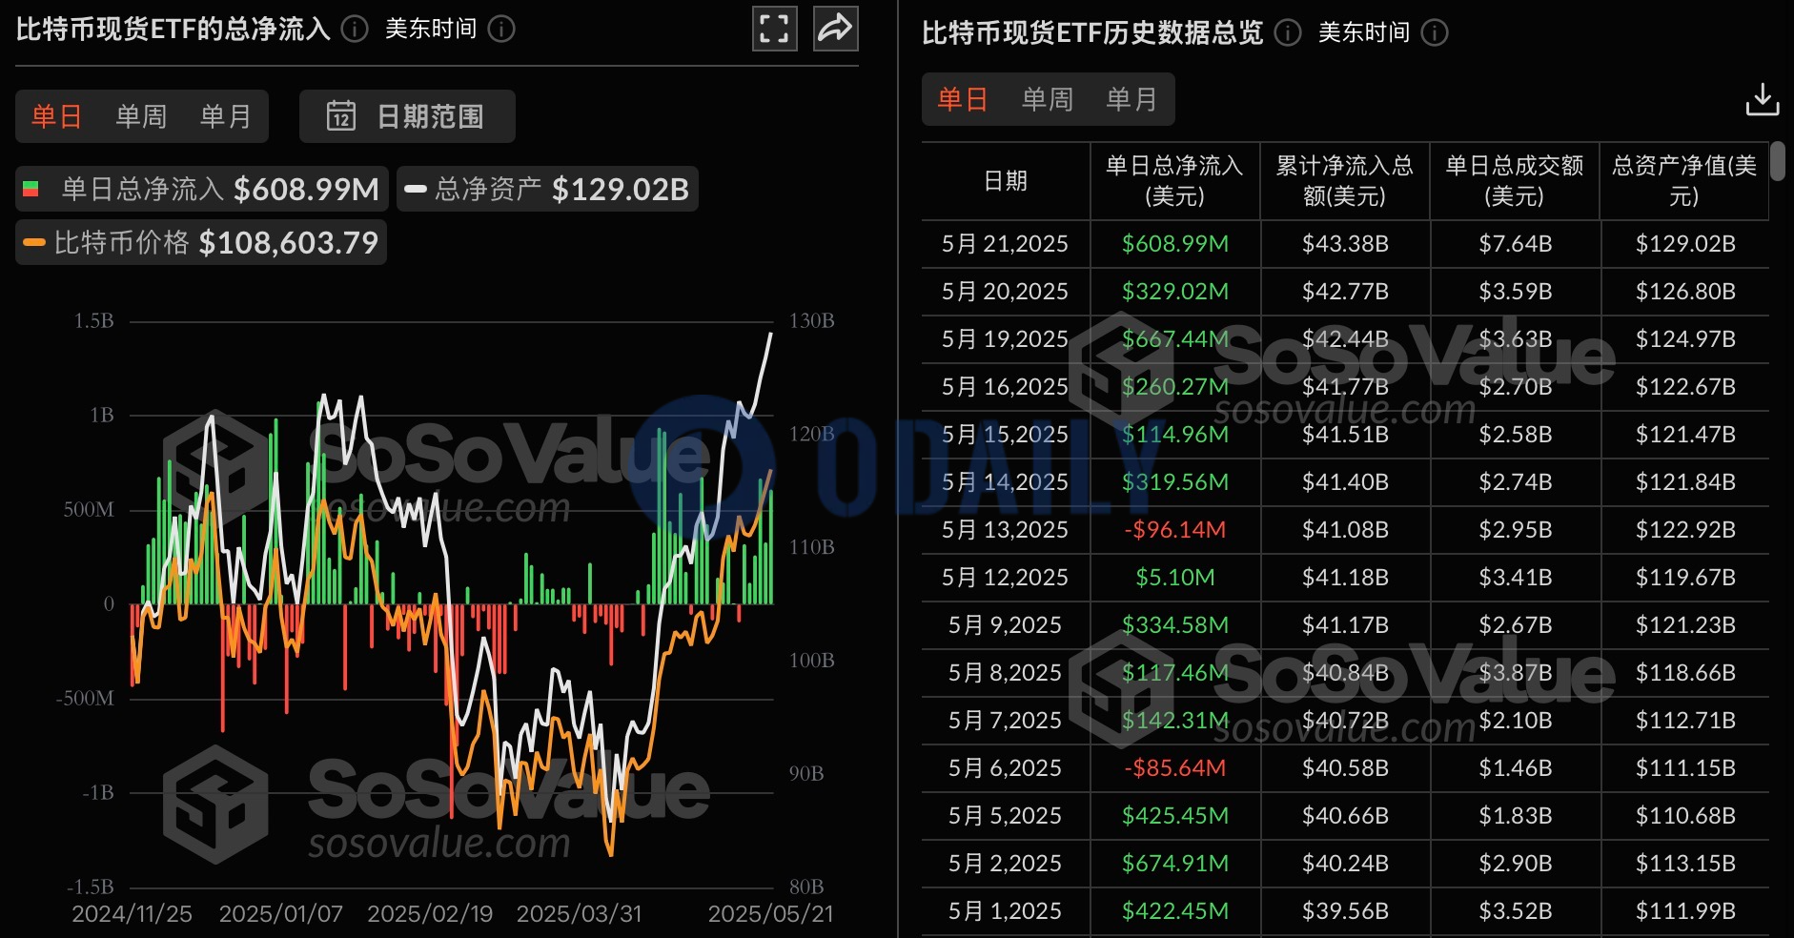Click the 2025/05/21 x-axis date label

click(770, 914)
